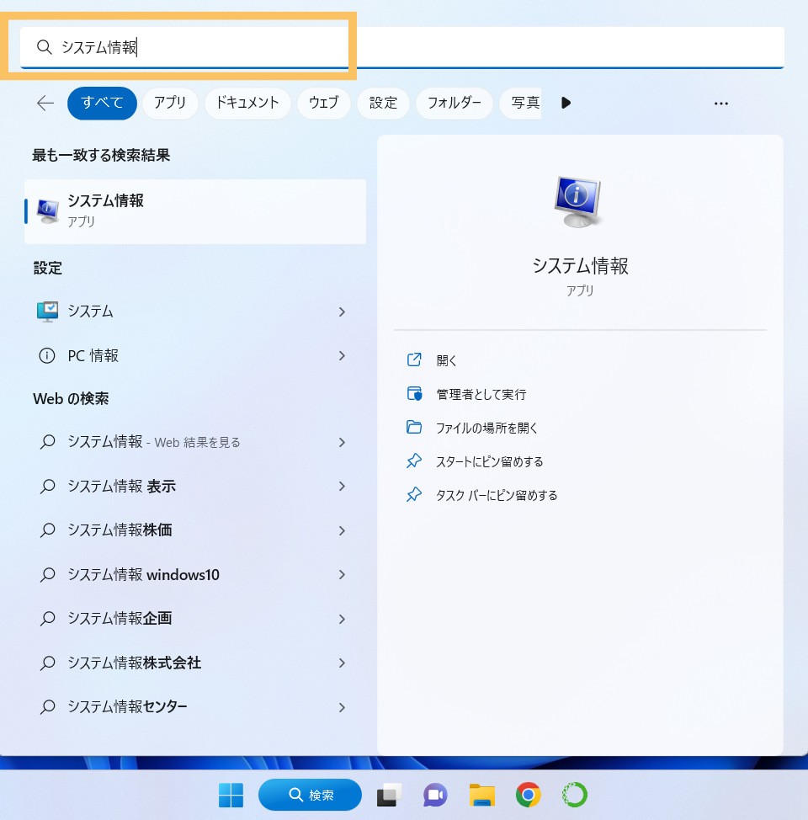Expand chevron for システム情報企画
Screen dimensions: 808x820
pos(342,619)
